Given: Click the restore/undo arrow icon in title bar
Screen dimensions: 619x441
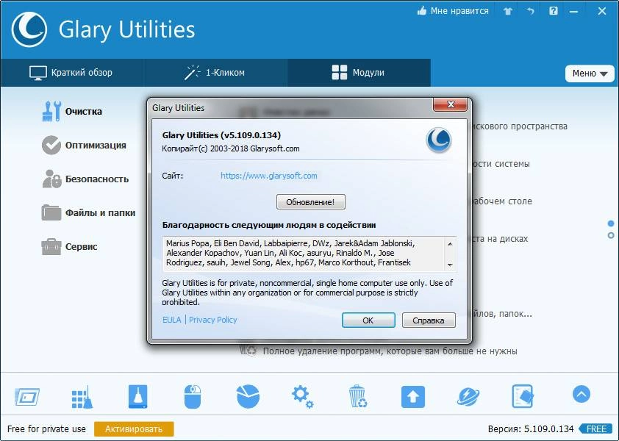Looking at the screenshot, I should pyautogui.click(x=531, y=11).
